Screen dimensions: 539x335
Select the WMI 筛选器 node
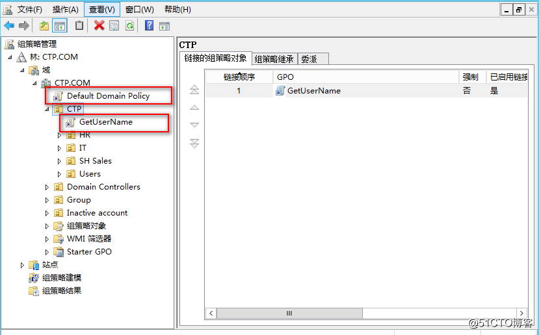point(89,239)
